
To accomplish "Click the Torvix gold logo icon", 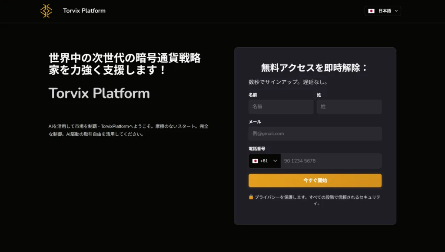I will pos(46,11).
